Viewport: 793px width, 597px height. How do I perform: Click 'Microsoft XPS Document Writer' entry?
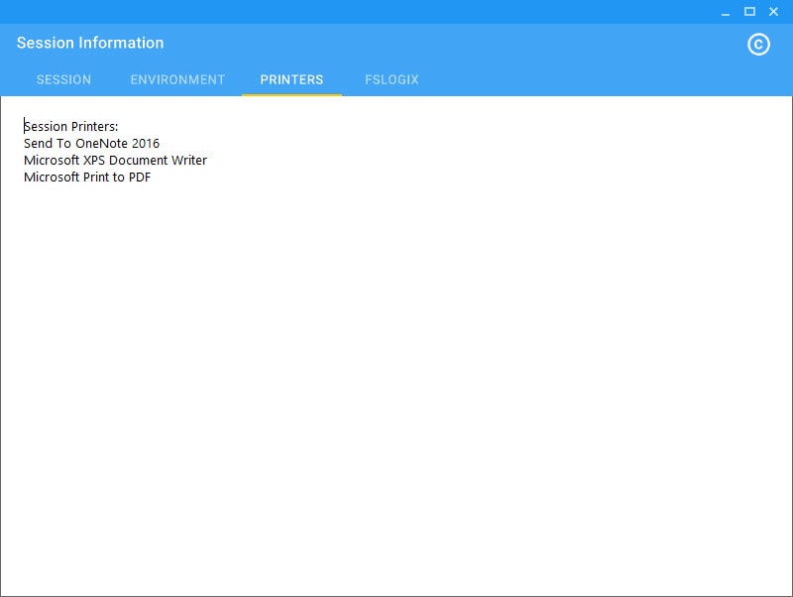click(115, 161)
